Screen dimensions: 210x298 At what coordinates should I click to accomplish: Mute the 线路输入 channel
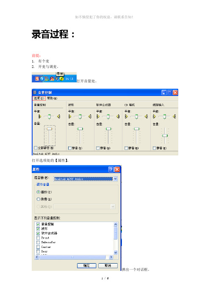coord(154,148)
